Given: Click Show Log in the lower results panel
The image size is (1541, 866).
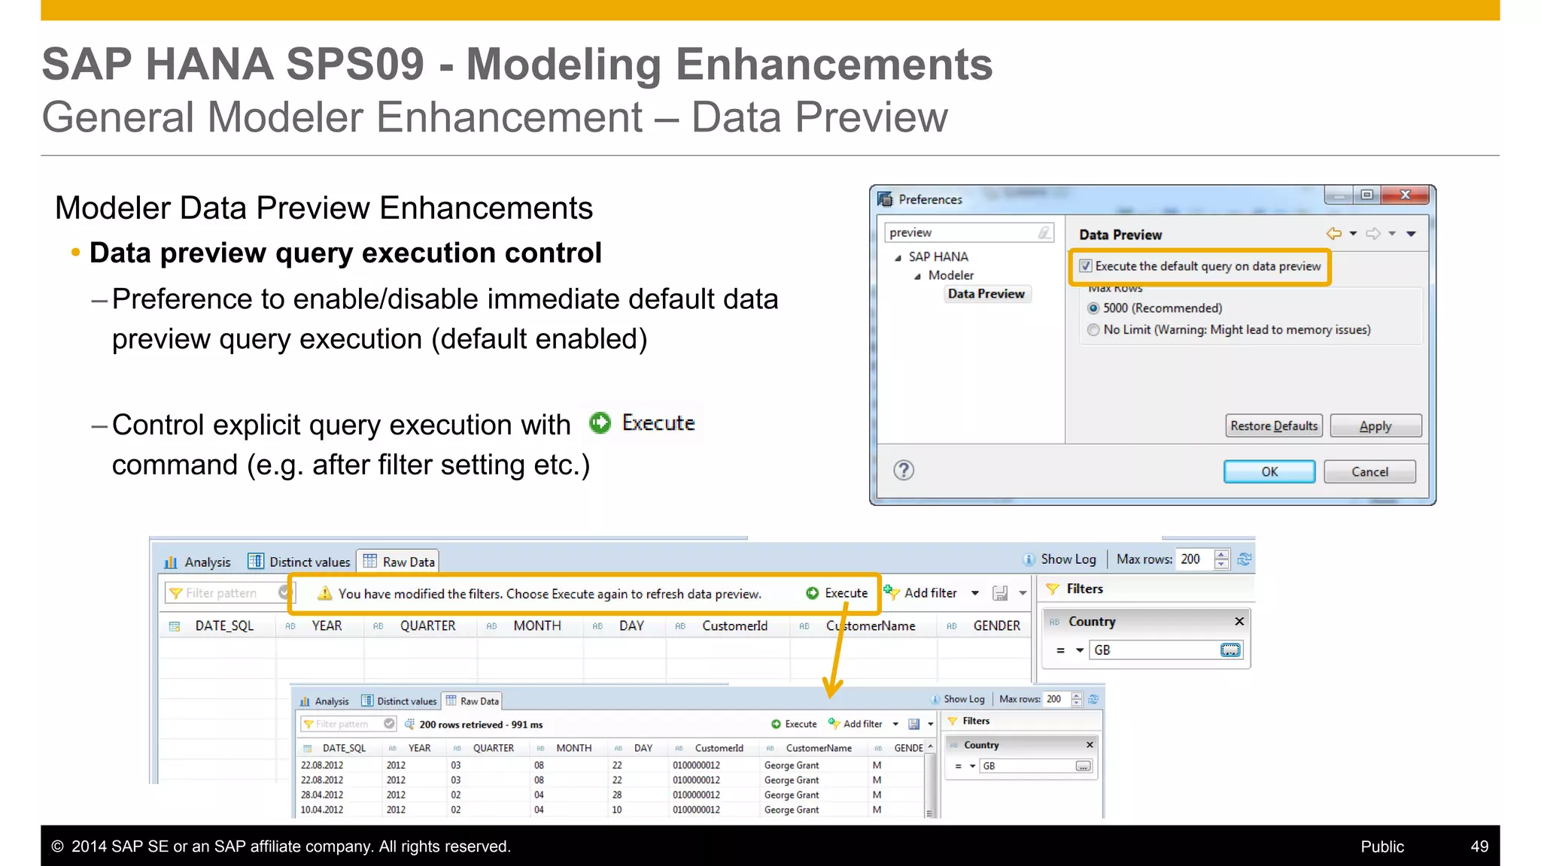Looking at the screenshot, I should (x=957, y=699).
